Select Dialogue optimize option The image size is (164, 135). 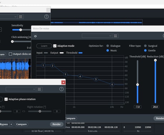[108, 46]
